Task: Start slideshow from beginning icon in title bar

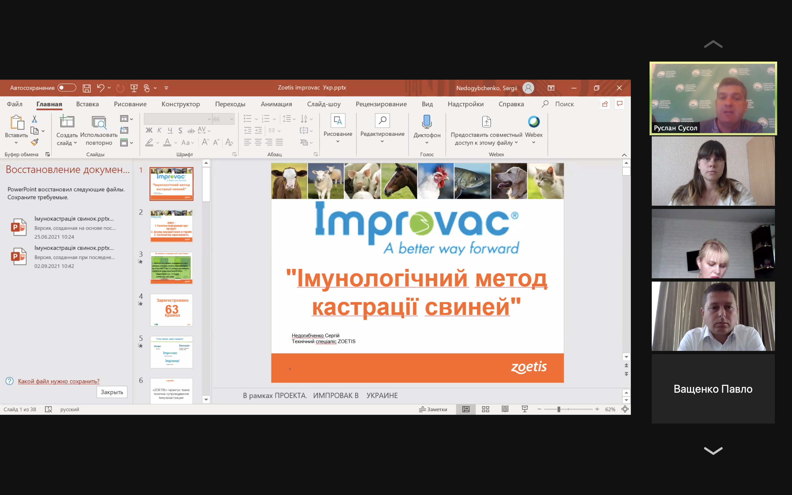Action: [x=134, y=88]
